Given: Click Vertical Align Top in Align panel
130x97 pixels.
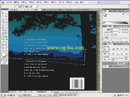Looking at the screenshot, I should 118,49.
